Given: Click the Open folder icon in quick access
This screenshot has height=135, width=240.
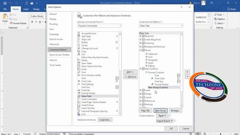Looking at the screenshot, I should tap(31, 3).
